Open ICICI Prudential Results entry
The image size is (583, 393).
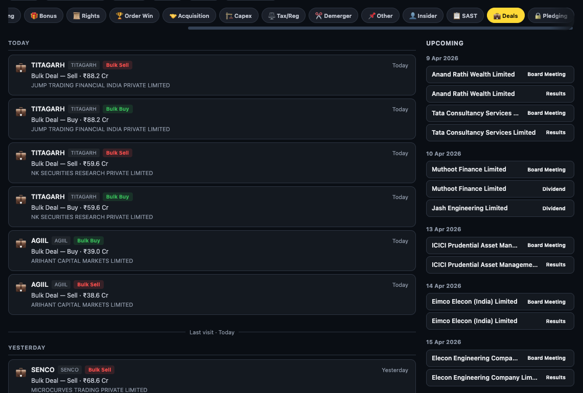500,264
